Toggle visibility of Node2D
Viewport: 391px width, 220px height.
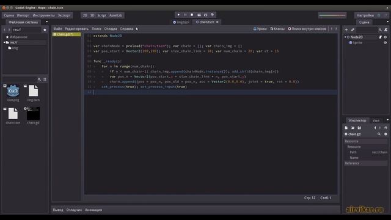(386, 37)
